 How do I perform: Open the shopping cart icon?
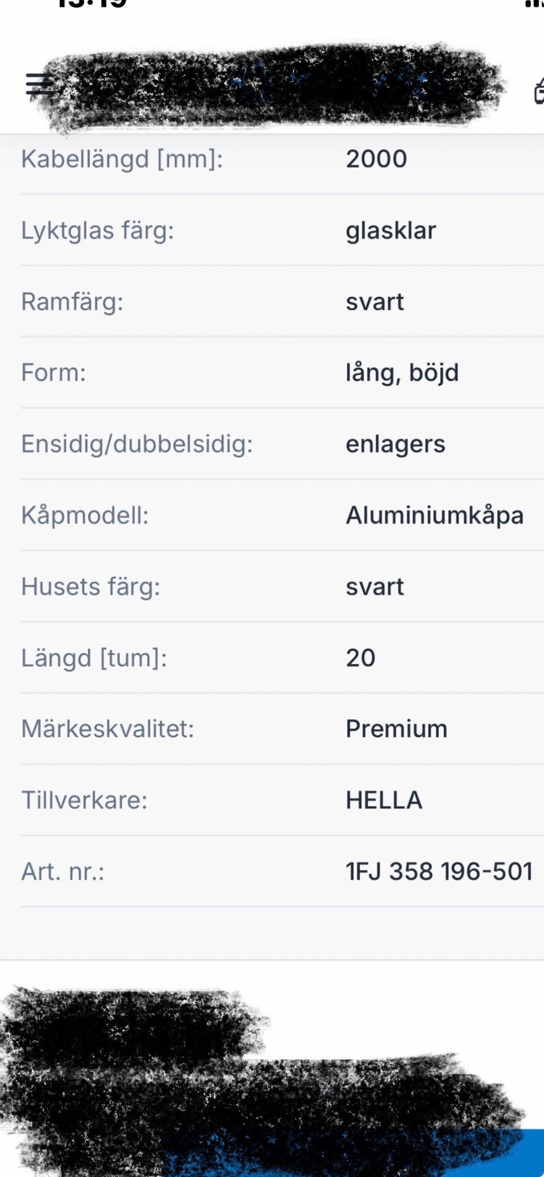pos(538,92)
